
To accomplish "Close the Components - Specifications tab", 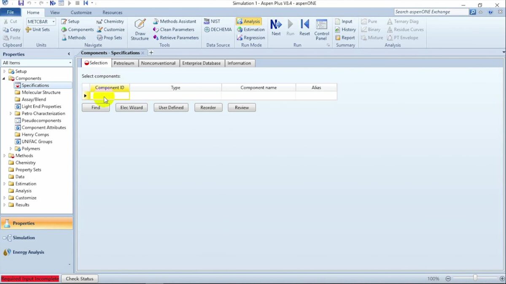I will click(x=143, y=53).
